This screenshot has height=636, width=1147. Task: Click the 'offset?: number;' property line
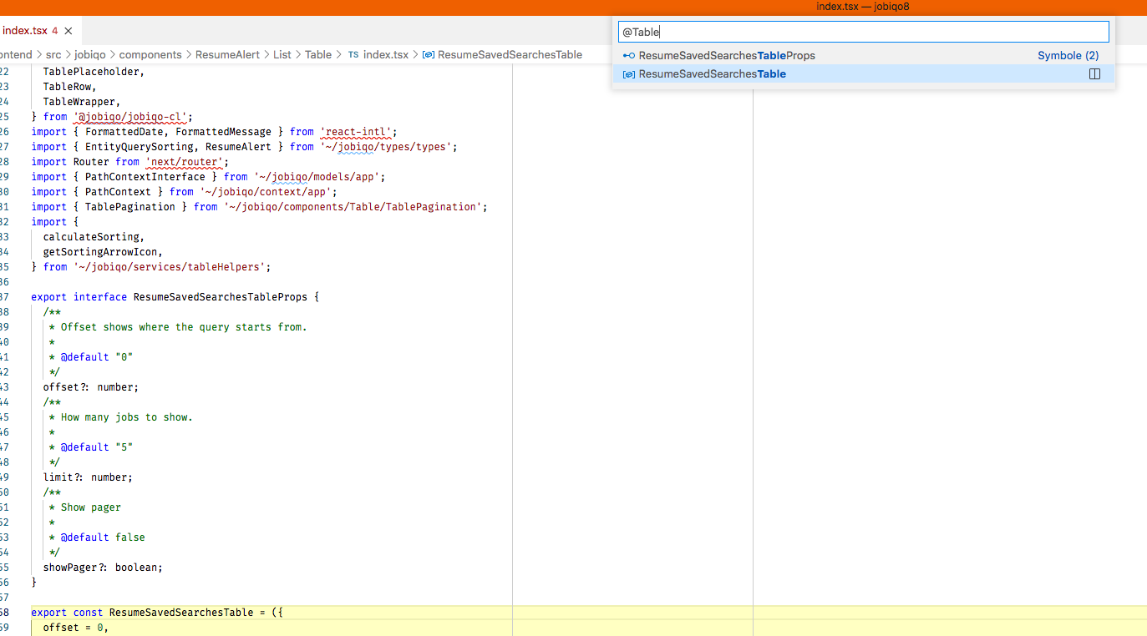tap(91, 386)
